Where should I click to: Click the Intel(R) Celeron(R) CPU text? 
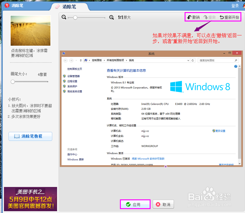click(x=155, y=104)
